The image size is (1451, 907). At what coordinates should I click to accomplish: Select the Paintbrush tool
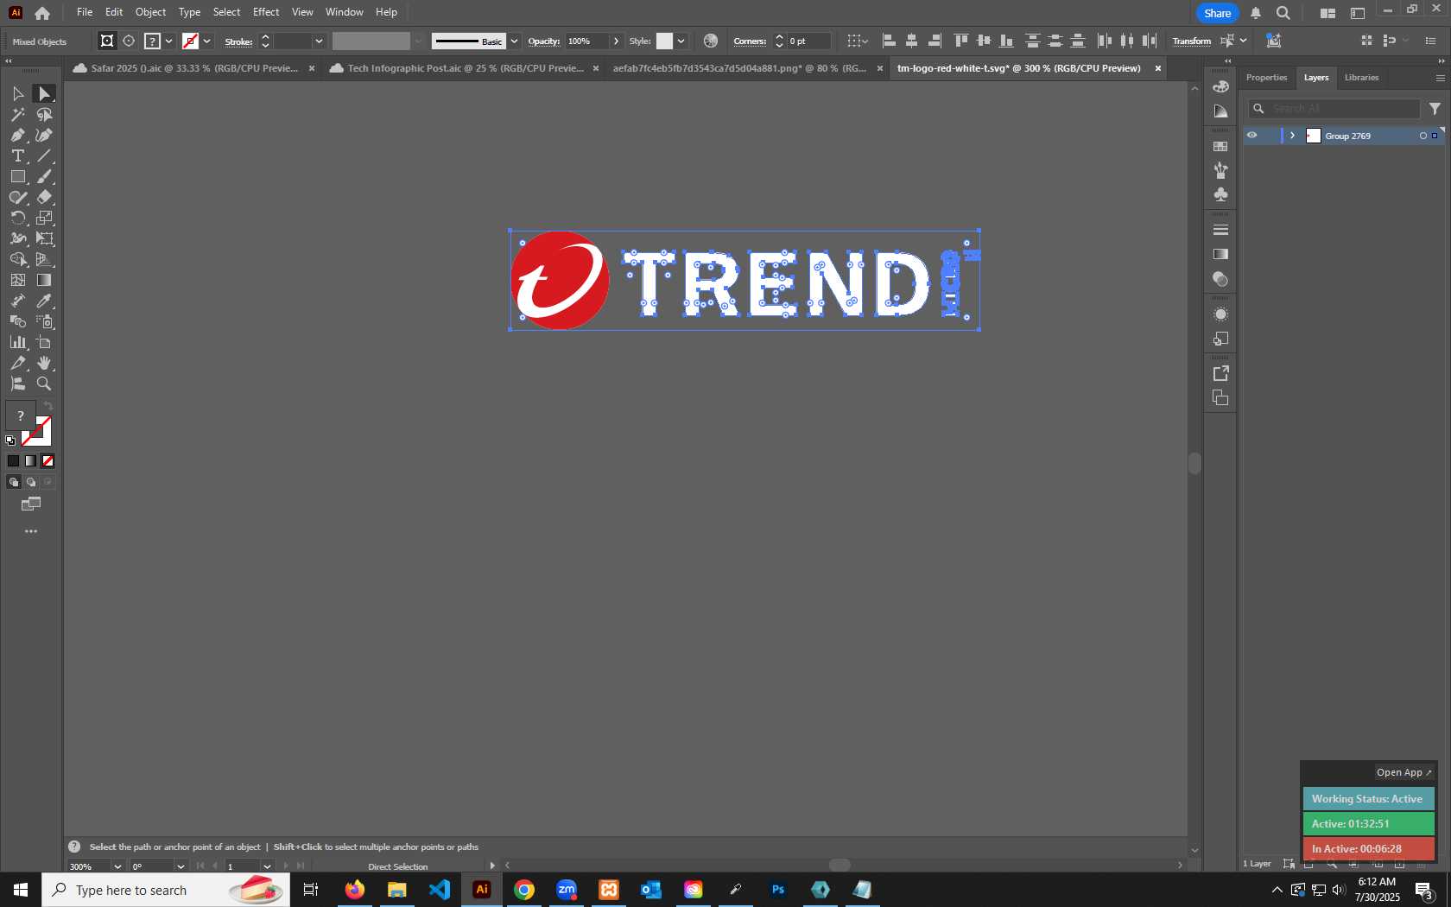click(44, 176)
